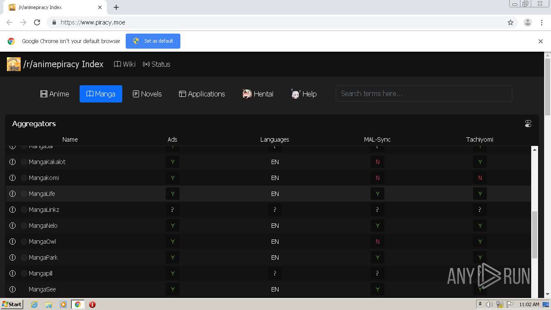This screenshot has width=551, height=310.
Task: Open MangaSee site link
Action: click(x=42, y=289)
